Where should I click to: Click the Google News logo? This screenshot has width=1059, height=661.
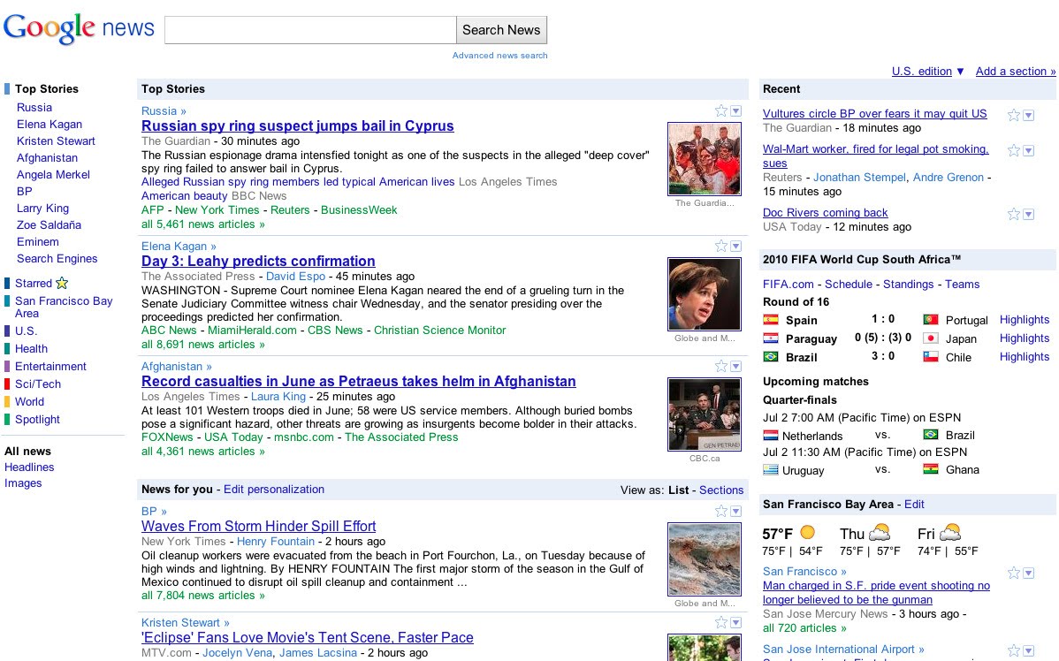(x=78, y=26)
